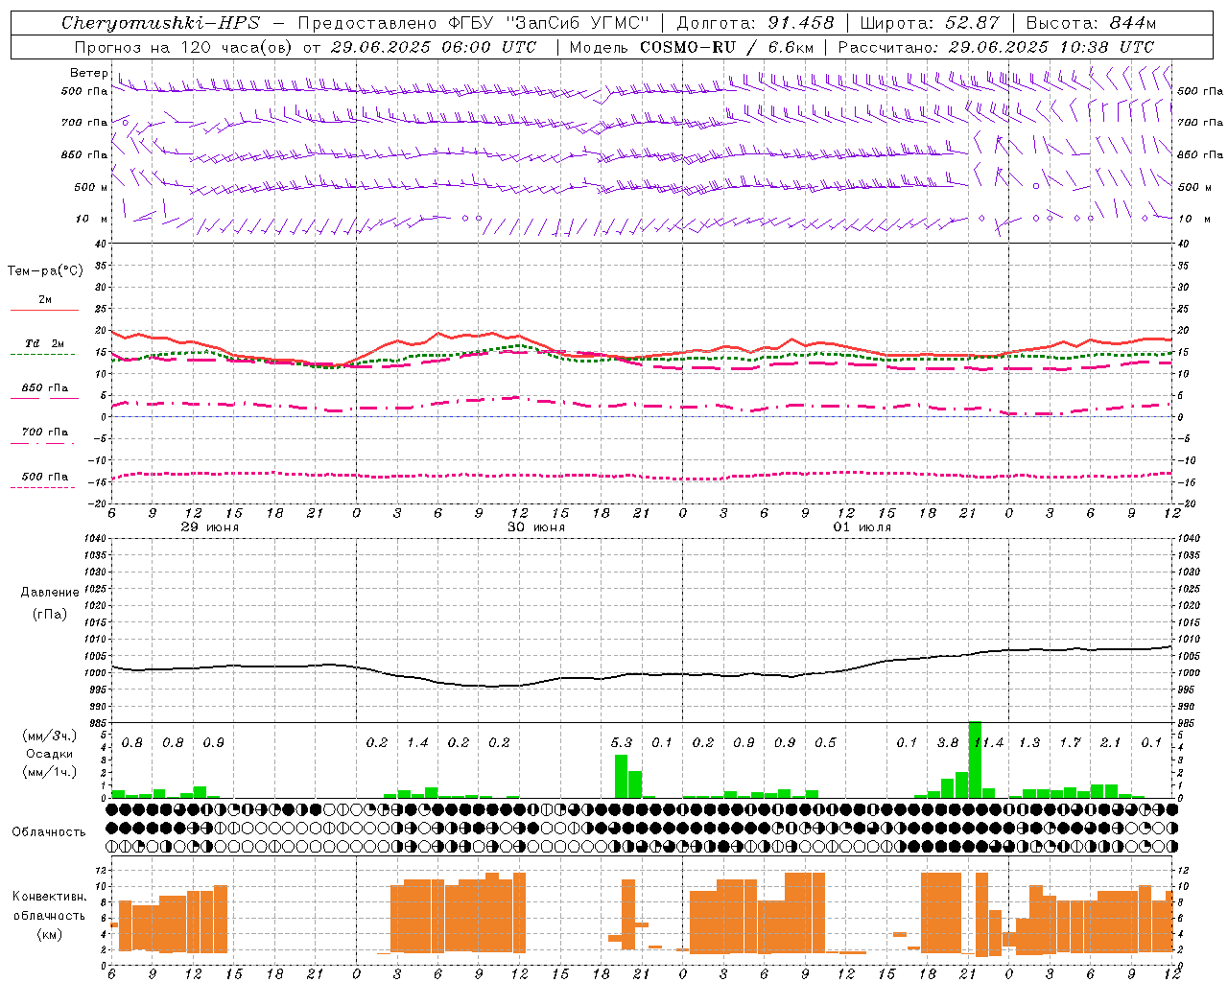Click the 700 гПа temperature legend entry

pyautogui.click(x=45, y=433)
